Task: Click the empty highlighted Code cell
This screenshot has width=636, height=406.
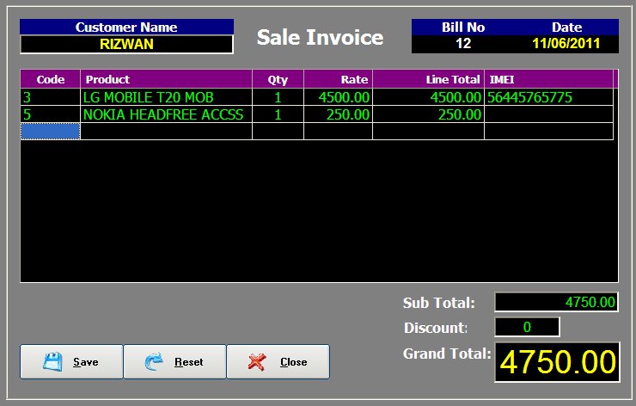Action: pos(50,131)
